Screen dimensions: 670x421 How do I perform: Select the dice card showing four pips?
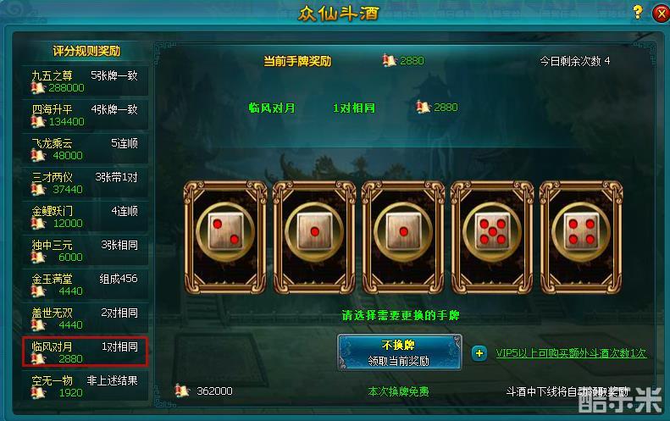tap(581, 237)
